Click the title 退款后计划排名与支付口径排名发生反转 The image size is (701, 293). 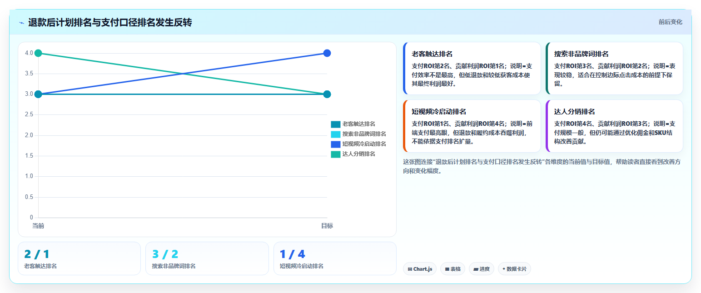click(x=110, y=22)
